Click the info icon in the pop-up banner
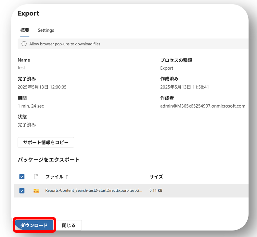The height and width of the screenshot is (237, 257). point(24,44)
